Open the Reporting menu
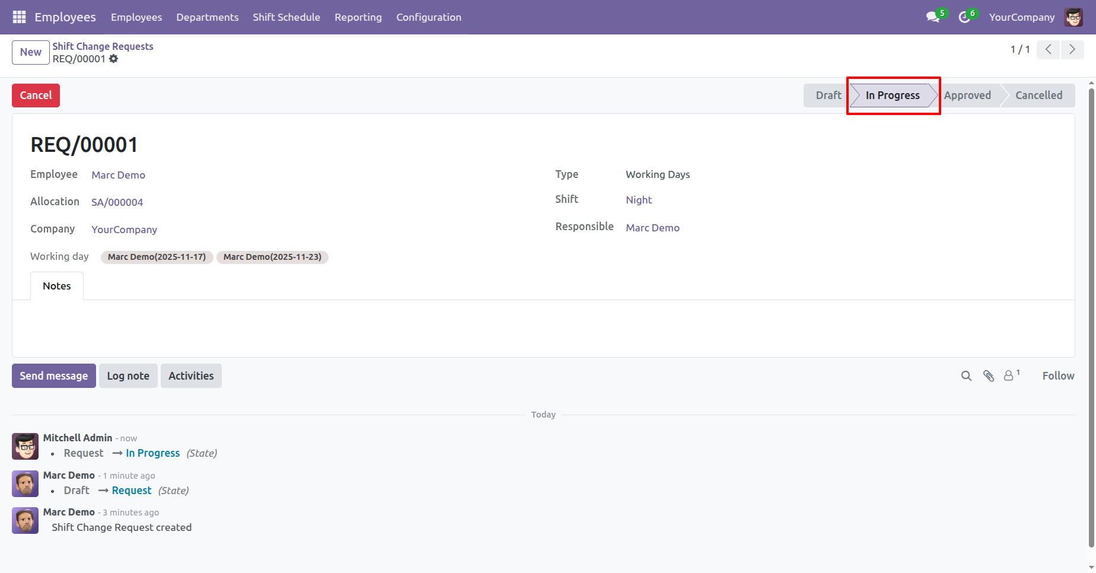The image size is (1096, 573). [x=358, y=17]
